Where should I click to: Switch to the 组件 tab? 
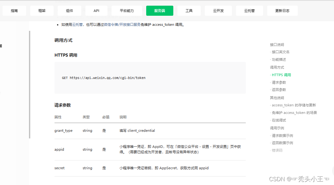tap(69, 11)
